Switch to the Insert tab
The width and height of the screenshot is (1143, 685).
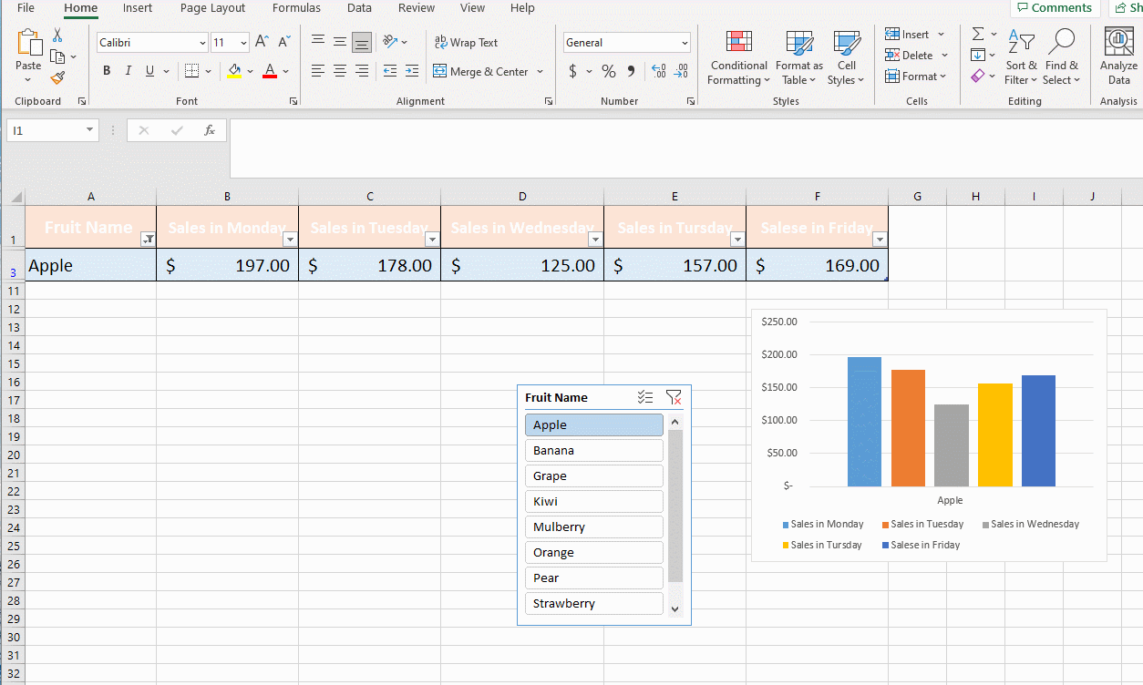pos(138,7)
